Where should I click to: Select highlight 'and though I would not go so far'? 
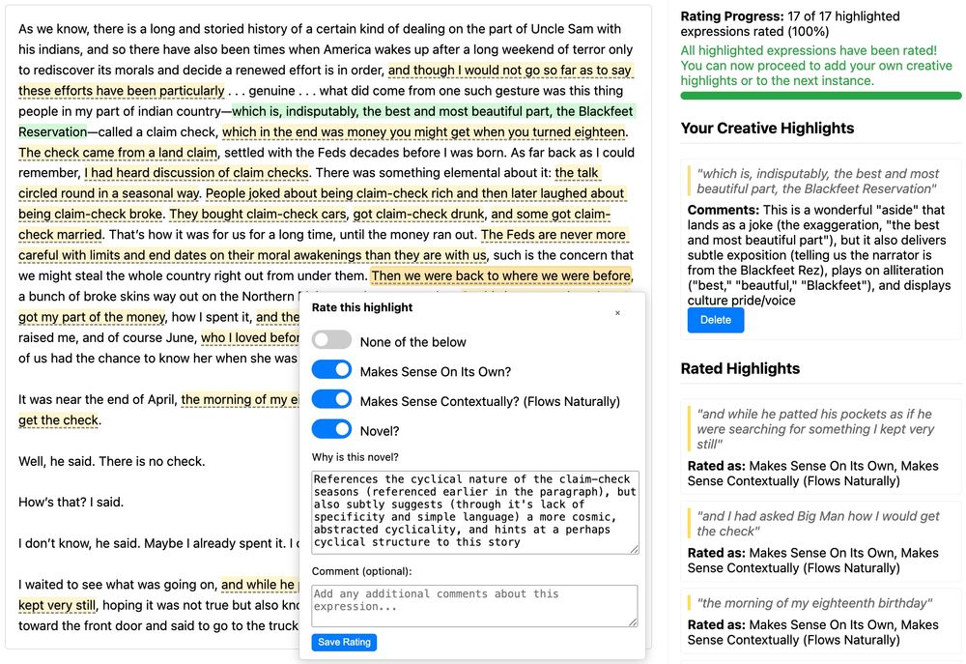click(509, 70)
